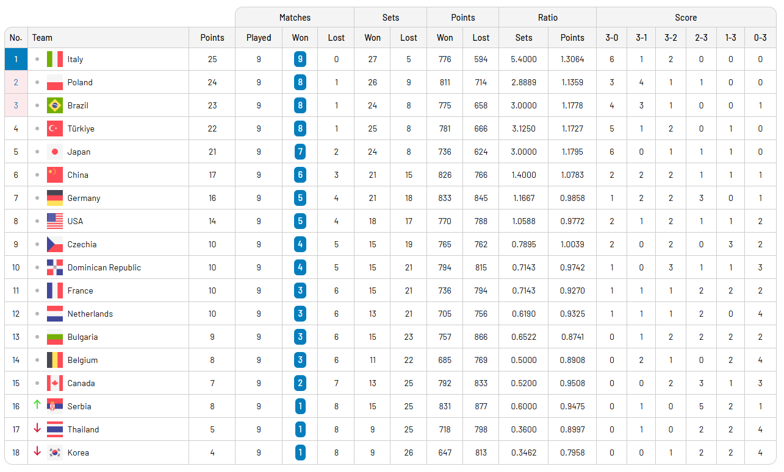Click Italy's blue matches won badge

300,59
